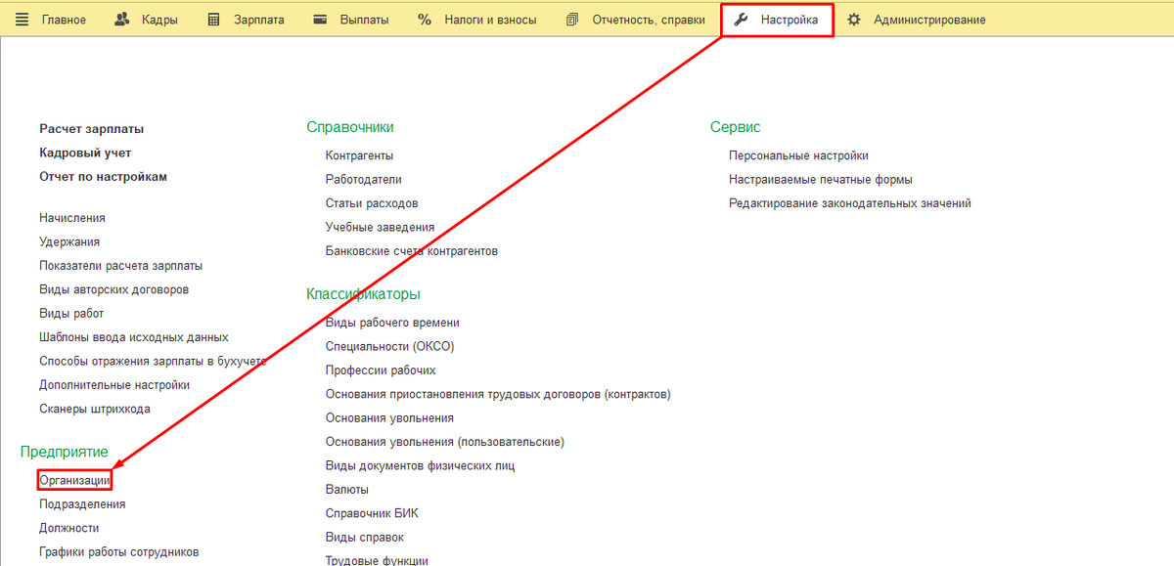Click the percent icon of Налоги и взносы
Image resolution: width=1174 pixels, height=566 pixels.
tap(425, 20)
